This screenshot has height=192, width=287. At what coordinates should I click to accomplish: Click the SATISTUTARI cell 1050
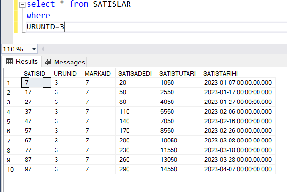pos(179,83)
